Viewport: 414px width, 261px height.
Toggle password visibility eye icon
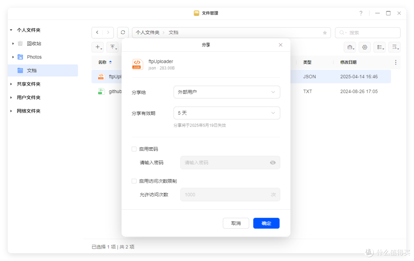(x=273, y=163)
